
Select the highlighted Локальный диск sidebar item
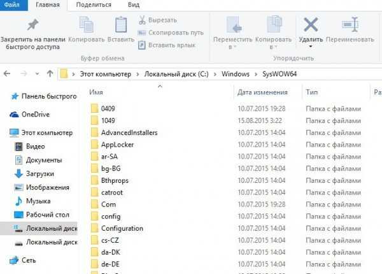pyautogui.click(x=39, y=228)
